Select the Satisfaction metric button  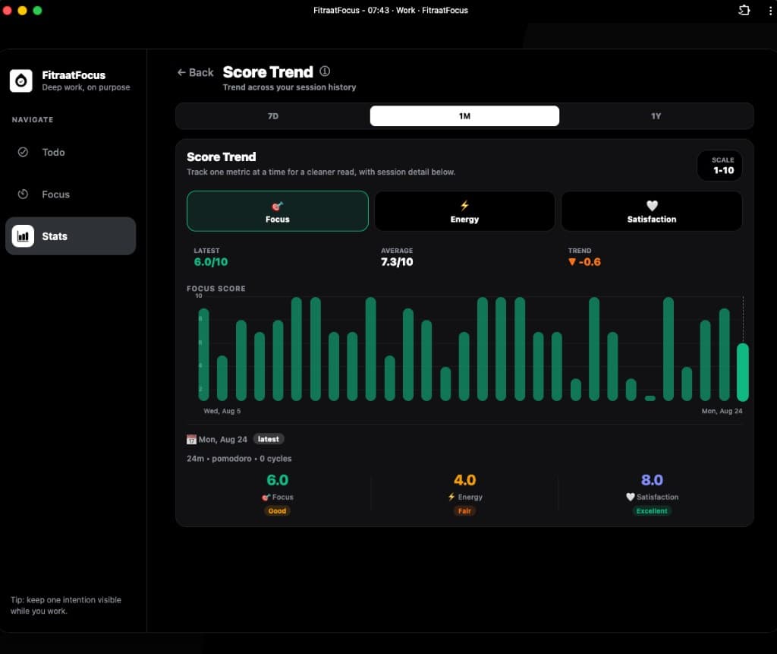click(652, 211)
